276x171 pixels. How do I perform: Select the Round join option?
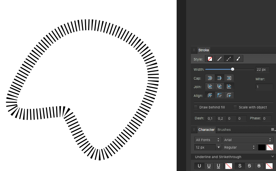210,86
